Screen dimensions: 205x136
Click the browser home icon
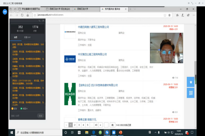tap(27, 15)
